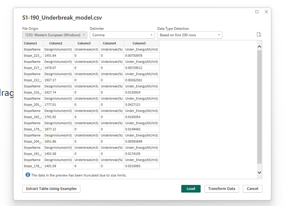Click the 0.00729512 cell
The height and width of the screenshot is (206, 286).
(x=142, y=68)
